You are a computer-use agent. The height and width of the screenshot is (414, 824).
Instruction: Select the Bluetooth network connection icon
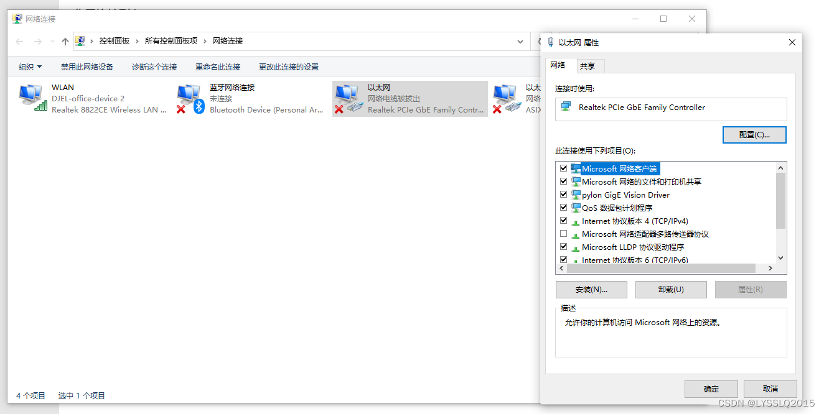tap(190, 98)
